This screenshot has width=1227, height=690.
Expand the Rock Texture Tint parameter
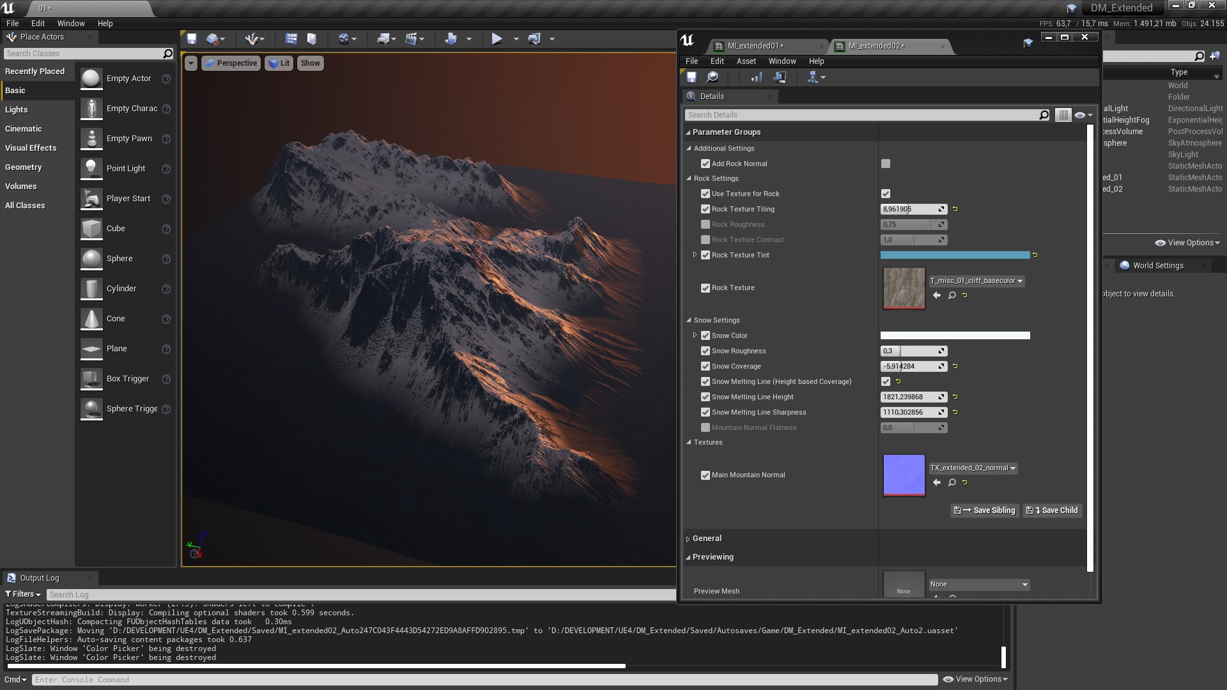pyautogui.click(x=695, y=255)
